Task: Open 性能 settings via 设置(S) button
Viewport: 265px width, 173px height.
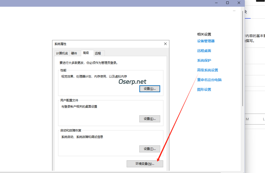Action: coord(150,88)
